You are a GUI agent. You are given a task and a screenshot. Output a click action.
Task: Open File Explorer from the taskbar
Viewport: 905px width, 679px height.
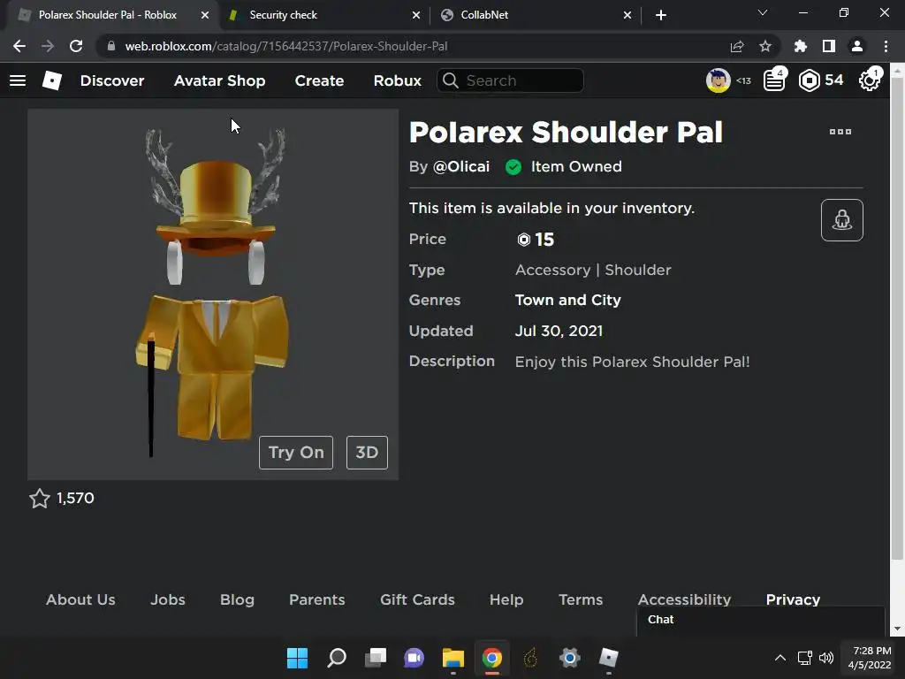tap(453, 658)
